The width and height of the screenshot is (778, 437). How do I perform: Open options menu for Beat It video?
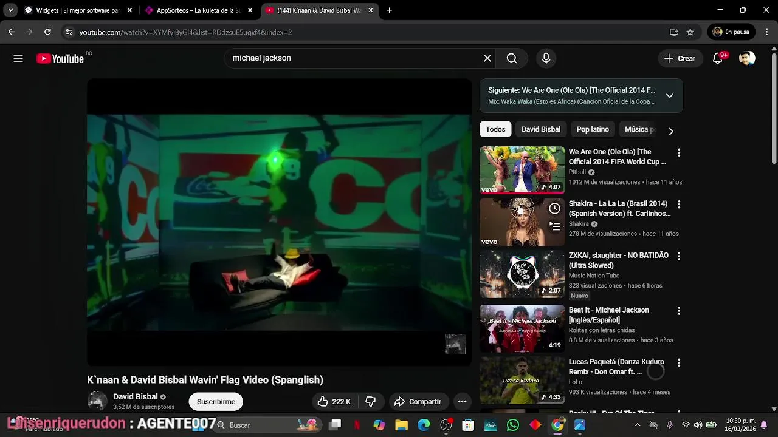tap(679, 311)
